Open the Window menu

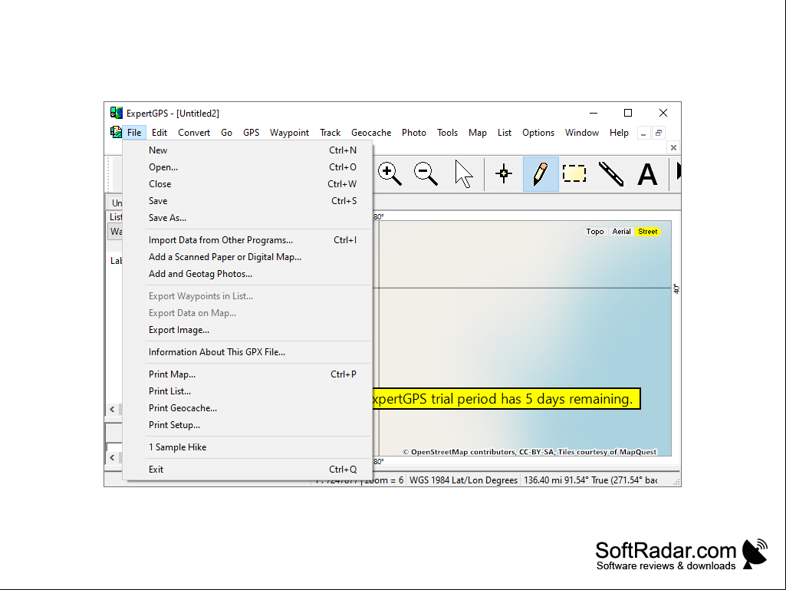(582, 133)
